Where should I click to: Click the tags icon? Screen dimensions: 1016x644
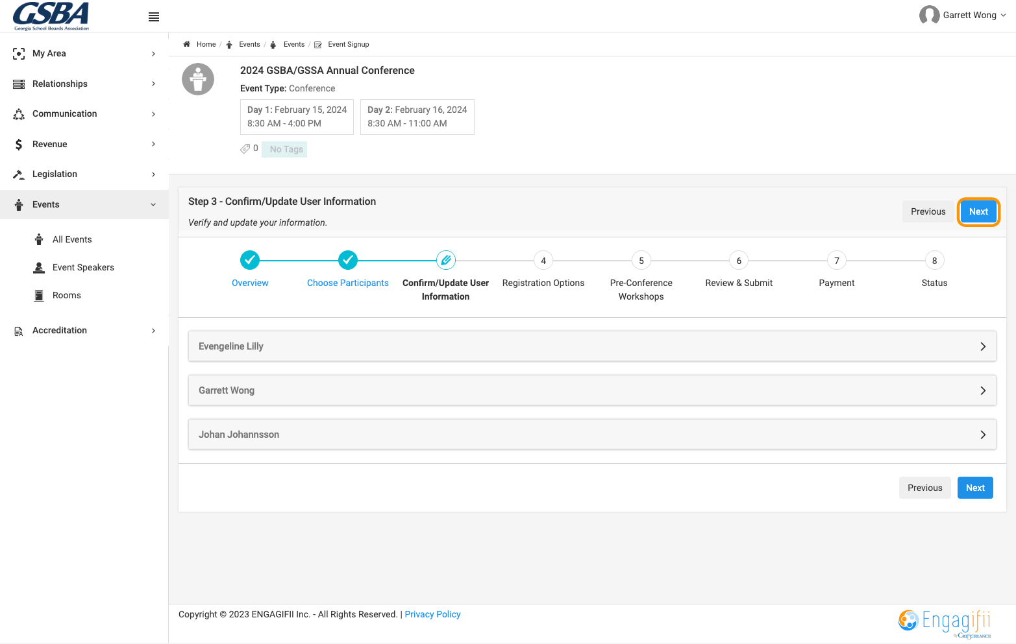245,149
